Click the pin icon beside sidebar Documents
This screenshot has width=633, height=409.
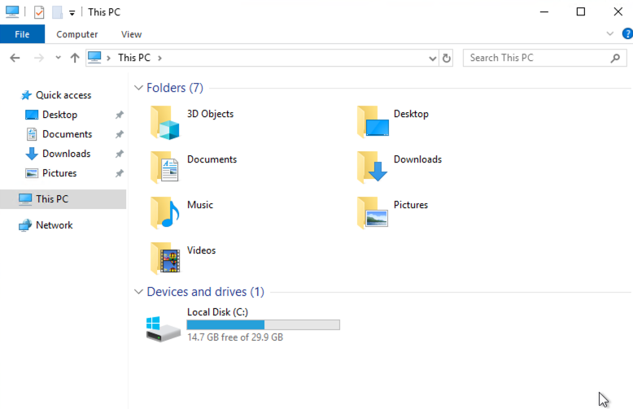coord(120,134)
